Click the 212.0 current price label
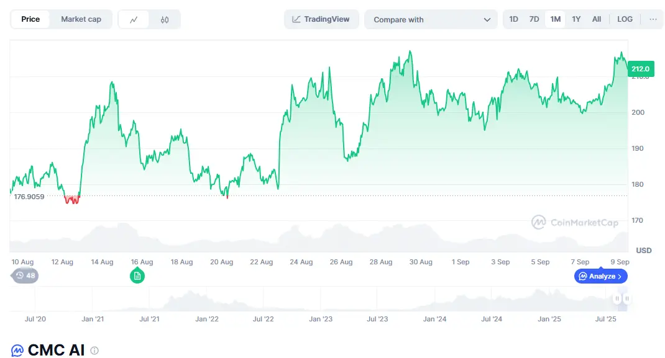Viewport: 665px width, 358px height. click(640, 68)
